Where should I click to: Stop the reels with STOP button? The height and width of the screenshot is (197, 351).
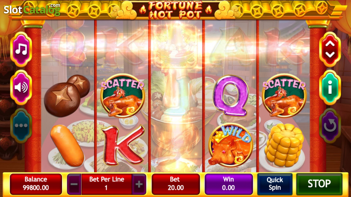coord(319,184)
